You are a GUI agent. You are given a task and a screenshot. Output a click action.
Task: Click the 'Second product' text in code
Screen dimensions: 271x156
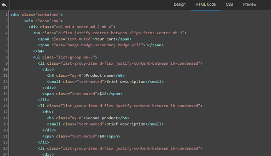click(x=102, y=118)
